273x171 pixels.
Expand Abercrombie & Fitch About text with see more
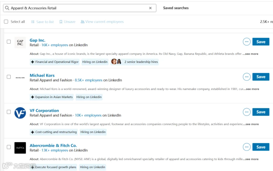click(x=251, y=159)
